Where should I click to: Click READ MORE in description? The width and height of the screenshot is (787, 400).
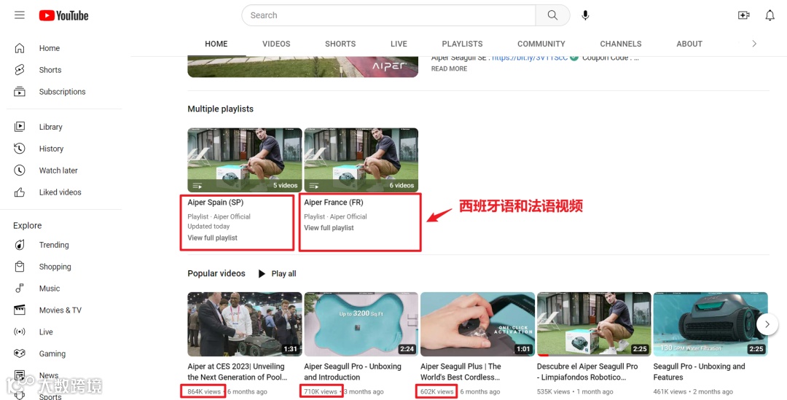pos(449,68)
